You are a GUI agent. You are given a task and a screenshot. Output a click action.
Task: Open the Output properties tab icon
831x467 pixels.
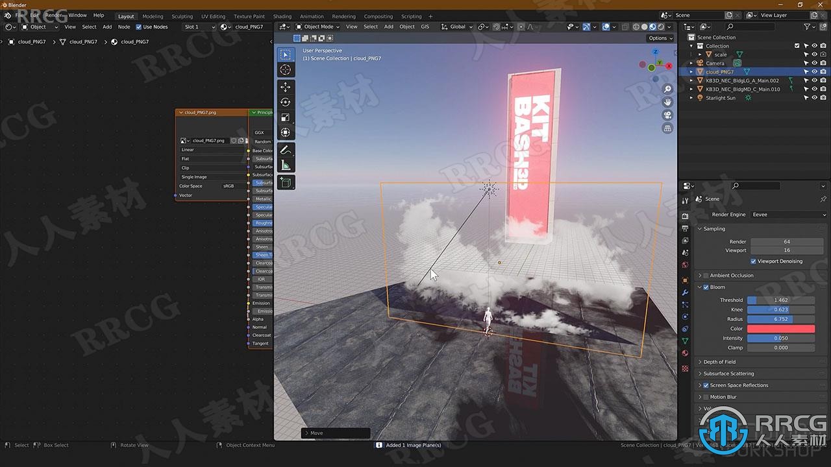pyautogui.click(x=685, y=228)
